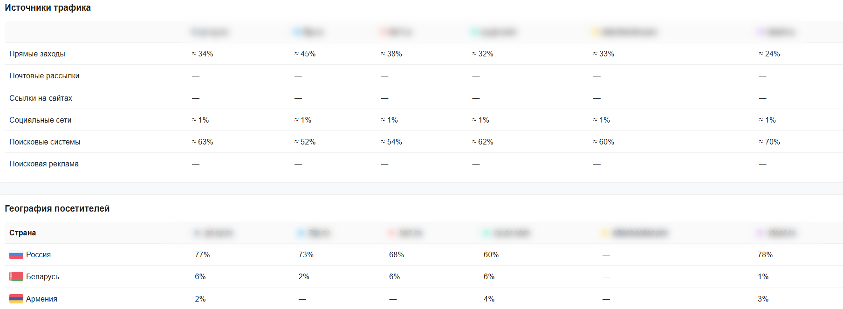The height and width of the screenshot is (309, 843).
Task: Click the "География посетителей" section heading
Action: coord(57,209)
